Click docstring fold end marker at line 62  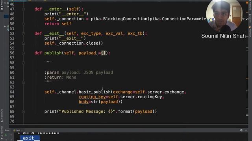(23, 82)
